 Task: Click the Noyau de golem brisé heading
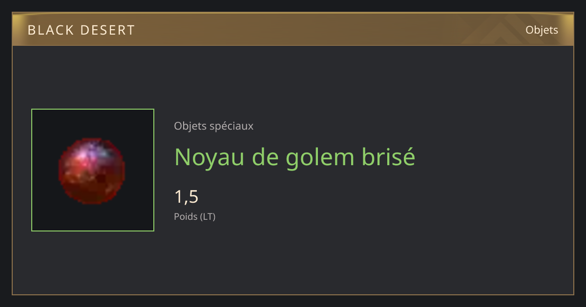coord(295,157)
